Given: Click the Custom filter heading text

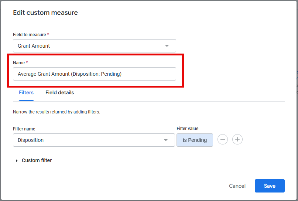Looking at the screenshot, I should point(37,160).
